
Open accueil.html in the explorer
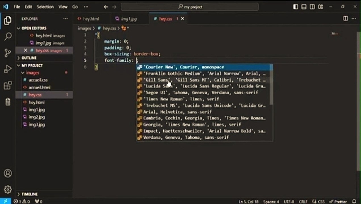pyautogui.click(x=39, y=88)
